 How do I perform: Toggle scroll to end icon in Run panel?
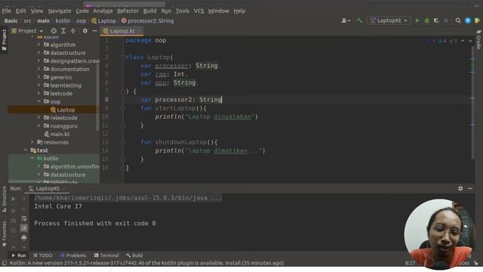24,228
